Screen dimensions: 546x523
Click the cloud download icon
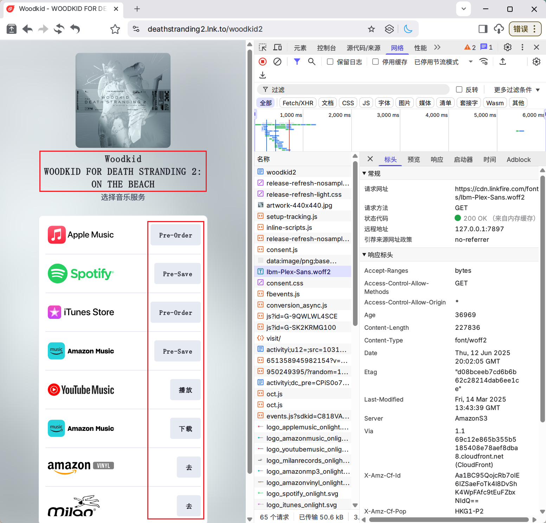[499, 29]
